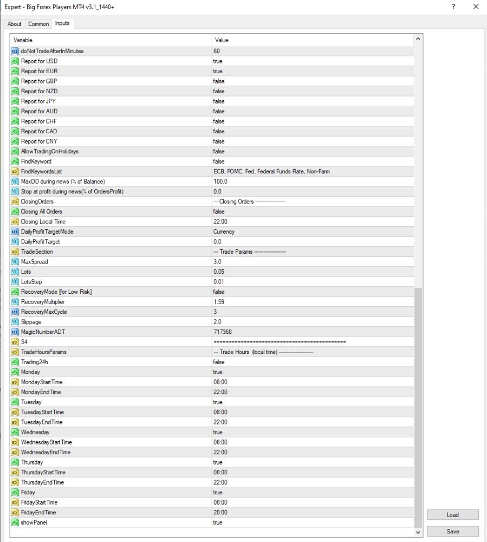Select the integer icon beside MagicNumberADT
Screen dimensions: 487x542
pos(15,332)
